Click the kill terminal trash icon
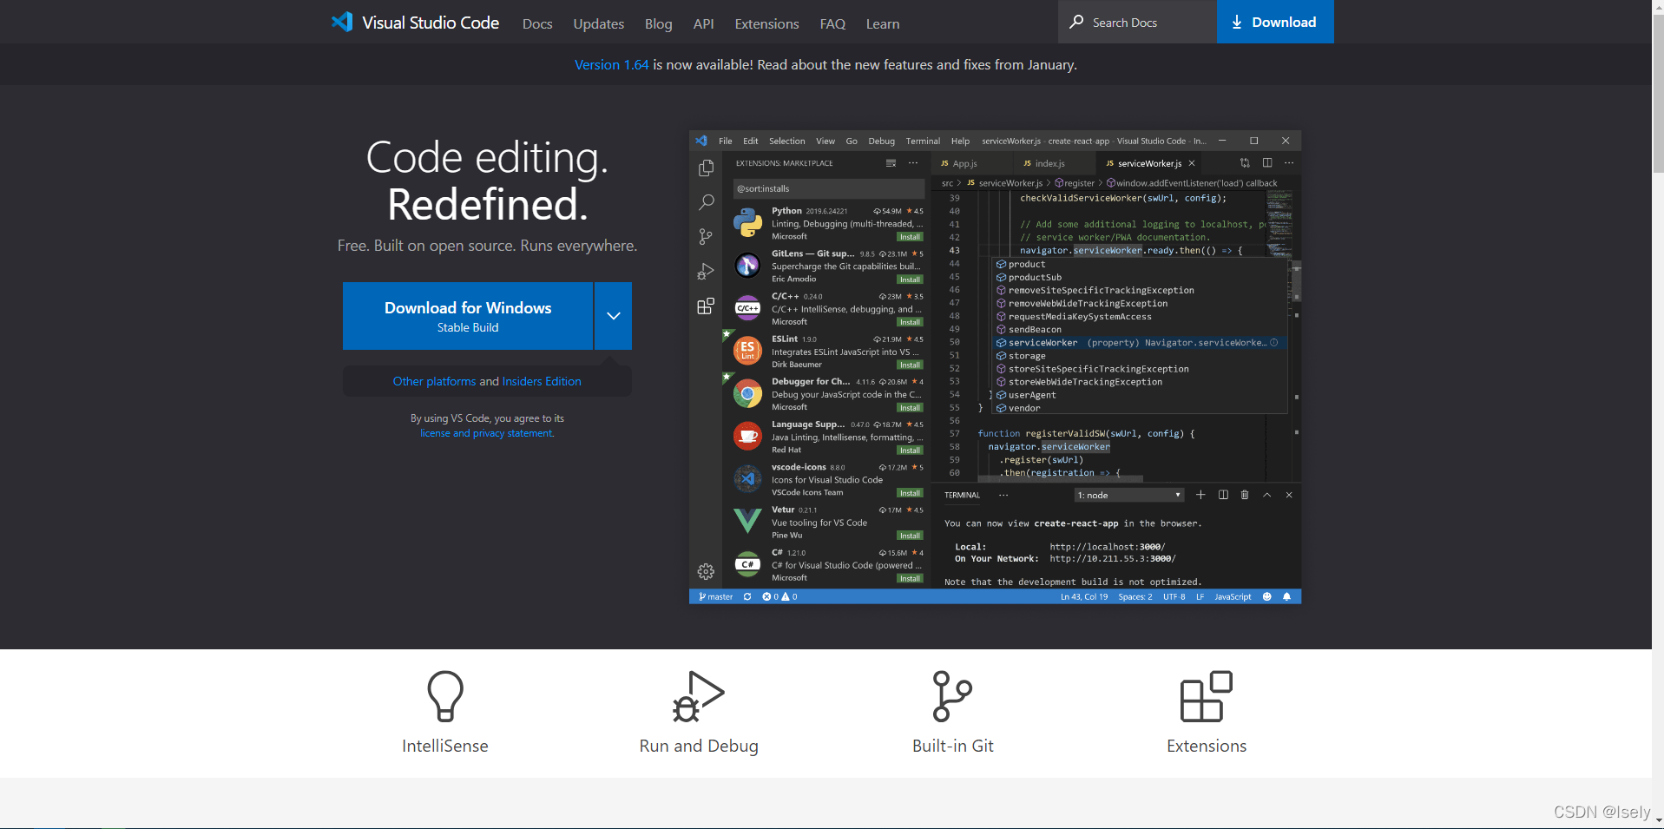Screen dimensions: 1664x829 click(1245, 495)
